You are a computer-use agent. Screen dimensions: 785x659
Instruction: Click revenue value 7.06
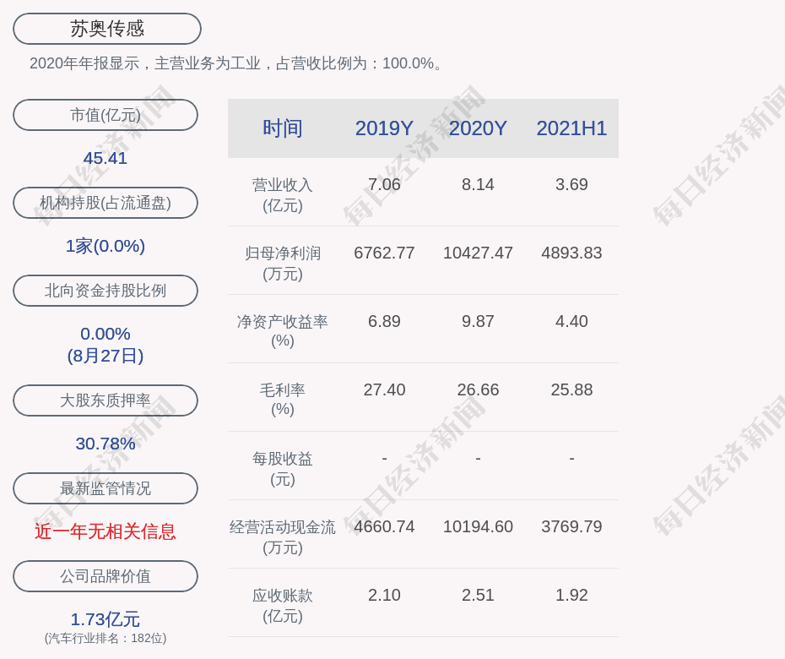point(384,184)
